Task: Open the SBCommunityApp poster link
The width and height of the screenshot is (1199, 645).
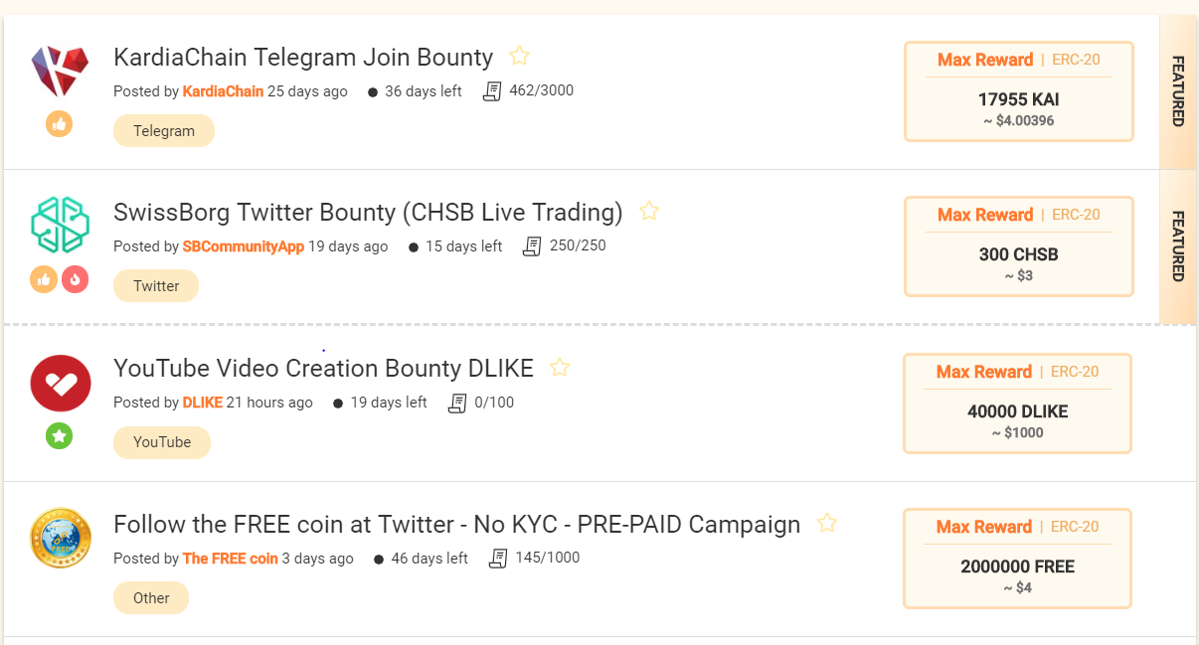Action: point(244,246)
